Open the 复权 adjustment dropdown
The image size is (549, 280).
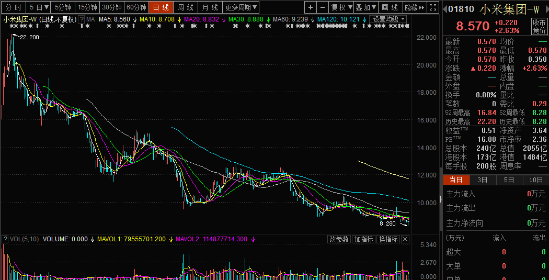(x=341, y=7)
